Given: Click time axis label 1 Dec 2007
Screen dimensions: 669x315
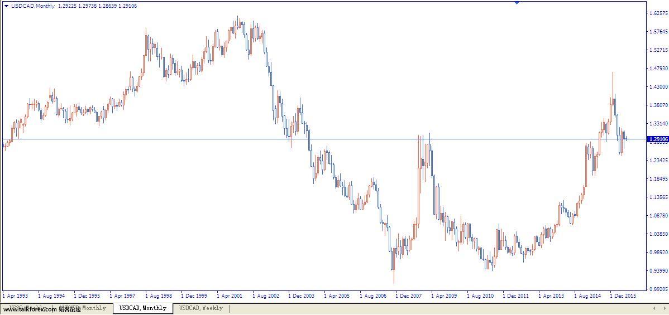Looking at the screenshot, I should click(x=409, y=295).
